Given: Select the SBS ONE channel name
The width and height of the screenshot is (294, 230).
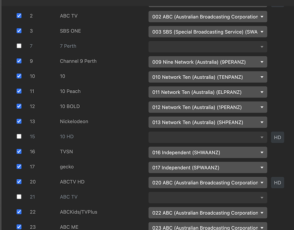Looking at the screenshot, I should pyautogui.click(x=70, y=31).
